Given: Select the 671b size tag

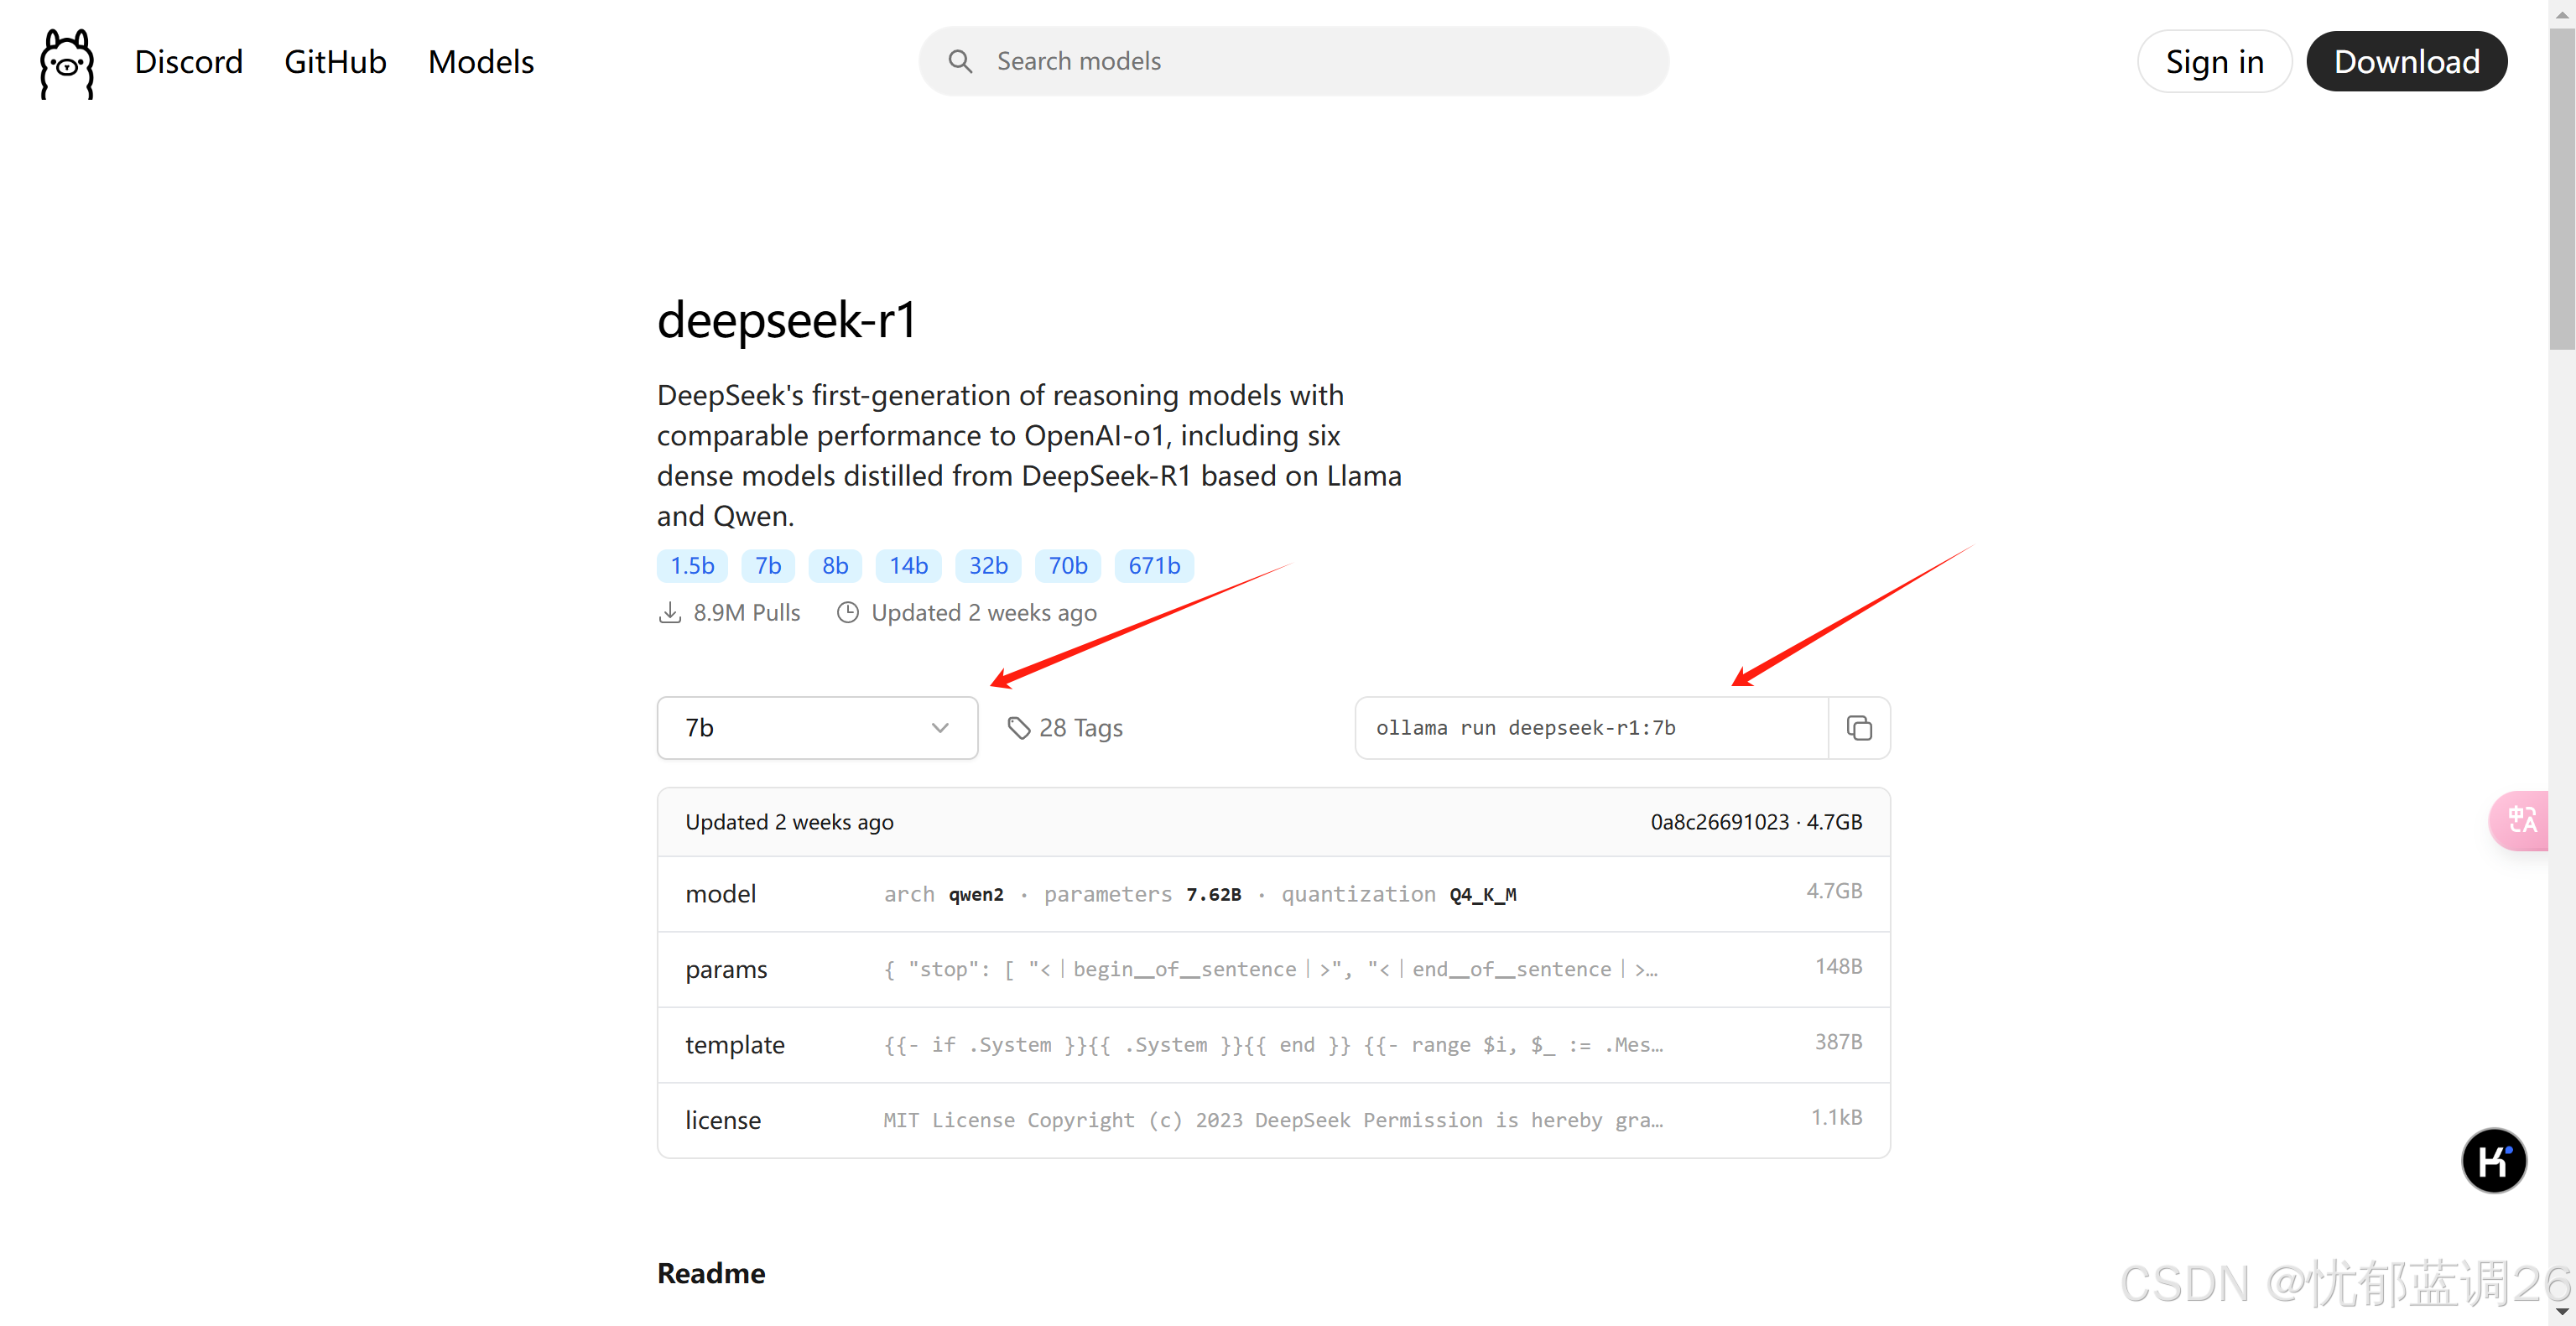Looking at the screenshot, I should [x=1153, y=566].
